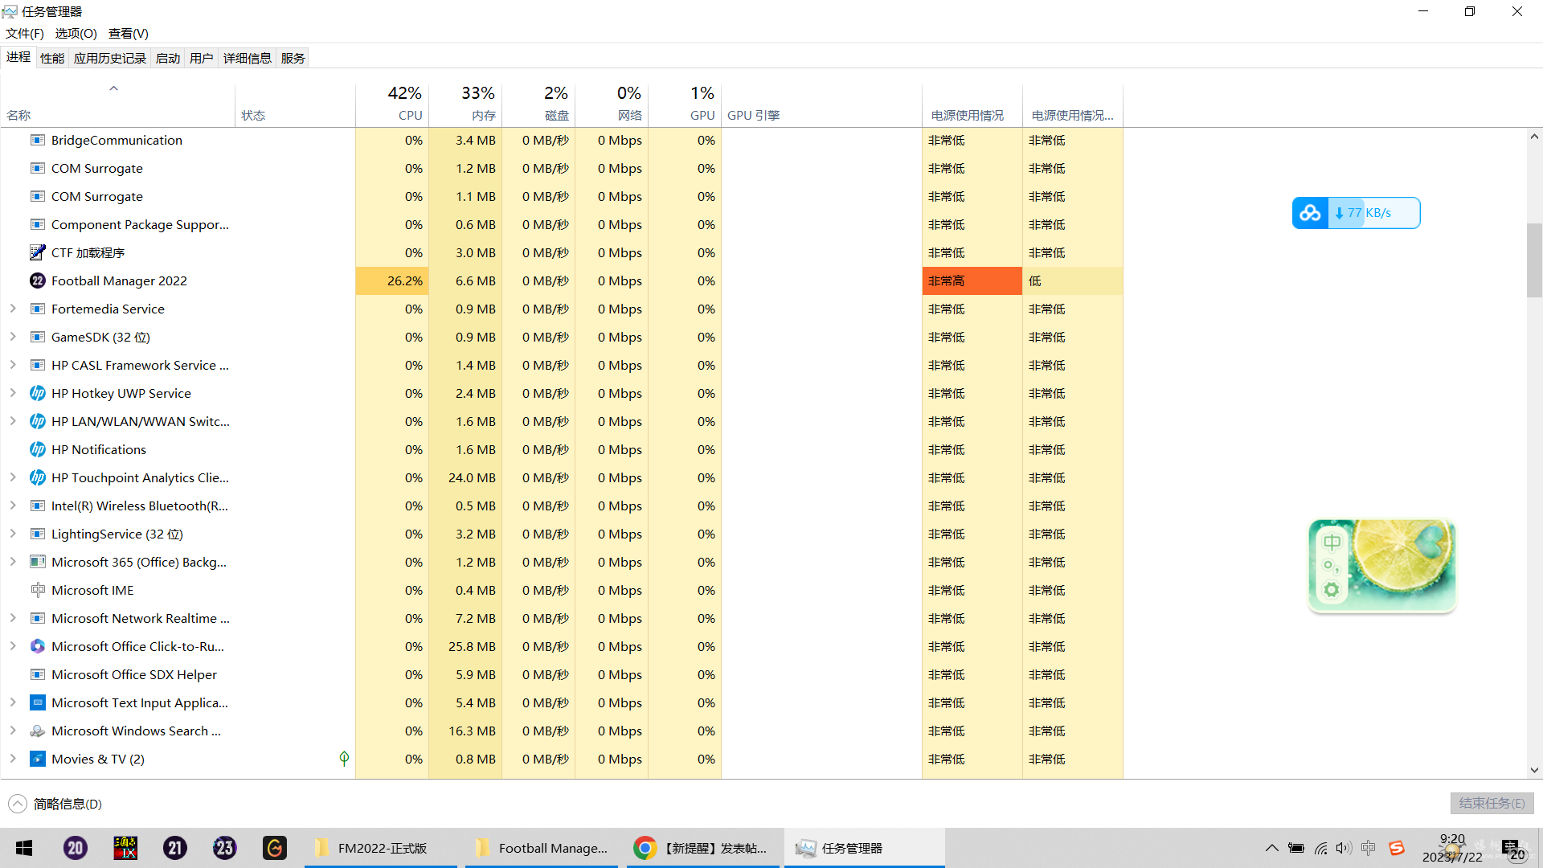This screenshot has width=1543, height=868.
Task: Switch to the 服务 tab
Action: click(x=293, y=58)
